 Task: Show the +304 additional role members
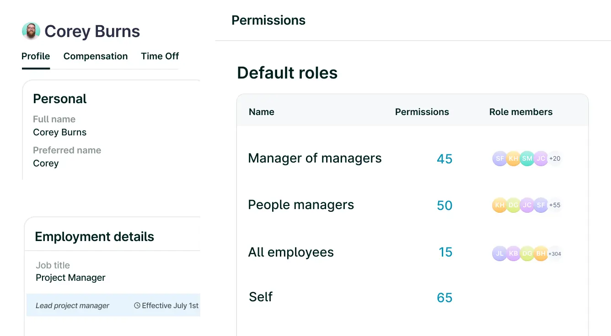point(555,253)
